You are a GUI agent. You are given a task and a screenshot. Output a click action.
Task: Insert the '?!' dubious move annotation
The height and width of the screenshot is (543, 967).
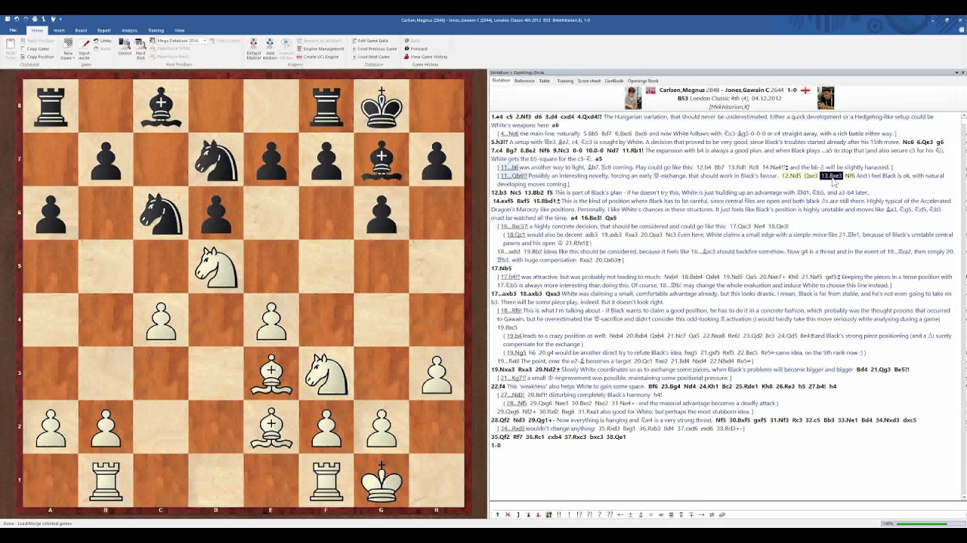pyautogui.click(x=589, y=514)
